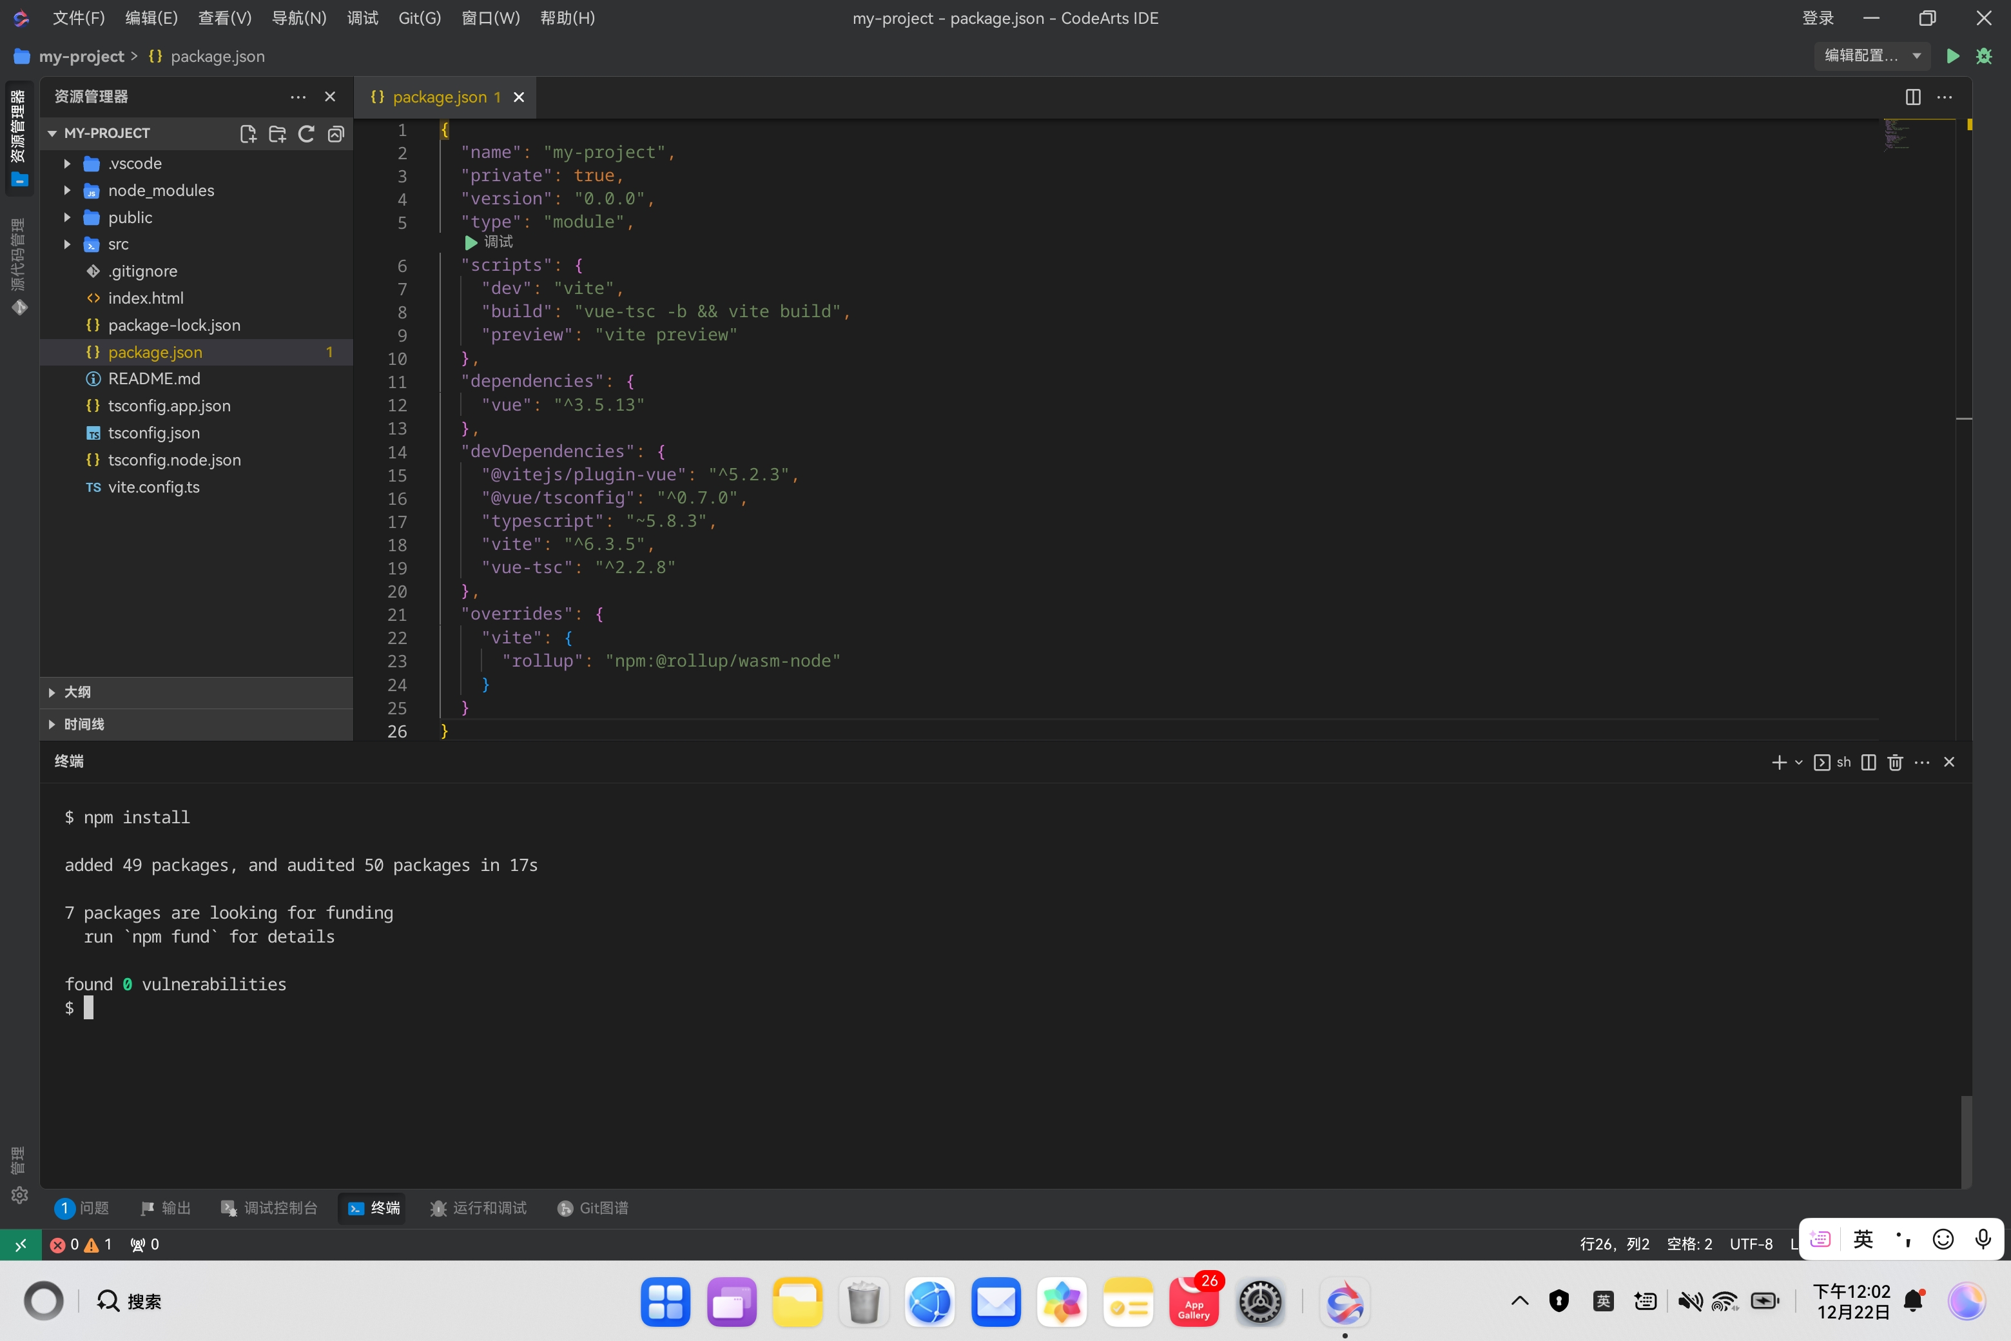Click the New File icon in explorer
This screenshot has width=2011, height=1341.
[x=248, y=133]
